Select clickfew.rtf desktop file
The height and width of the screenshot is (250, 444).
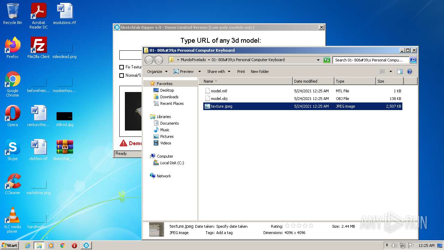(39, 150)
